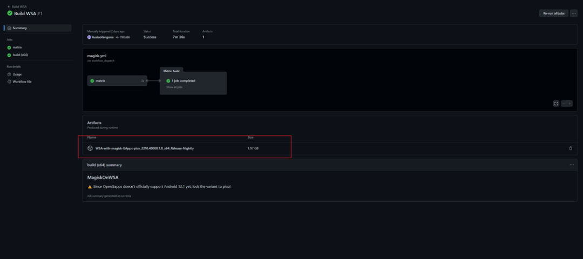Open the run options ellipsis menu next to Re-run all jobs
Screen dimensions: 583x259
574,13
